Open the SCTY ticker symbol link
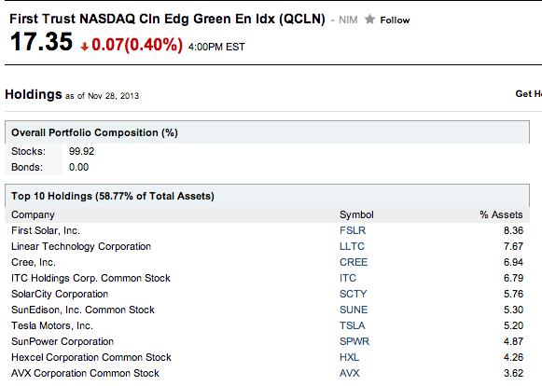542x386 pixels. pos(353,294)
